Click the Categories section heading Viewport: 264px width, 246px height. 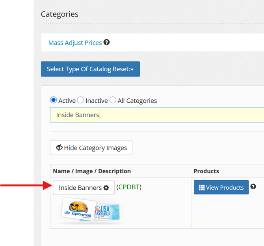click(x=59, y=14)
